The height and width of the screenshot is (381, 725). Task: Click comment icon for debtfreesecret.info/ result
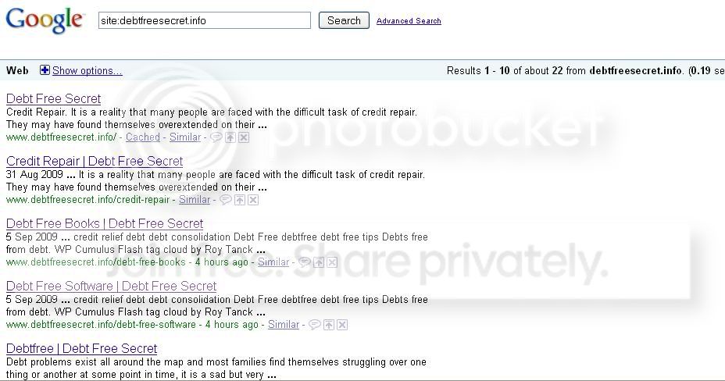[216, 137]
